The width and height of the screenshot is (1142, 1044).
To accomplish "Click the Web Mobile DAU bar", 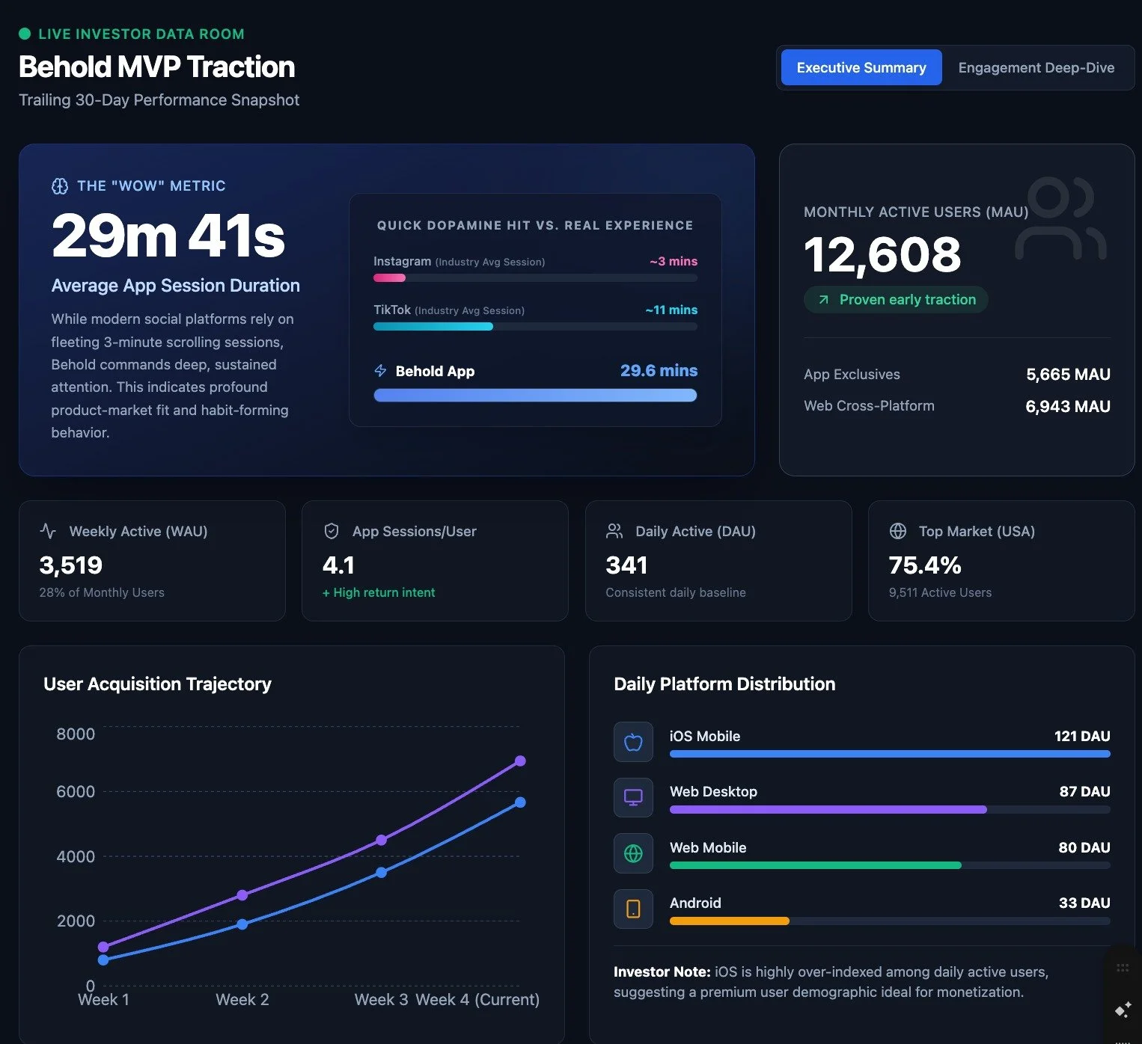I will pyautogui.click(x=890, y=865).
